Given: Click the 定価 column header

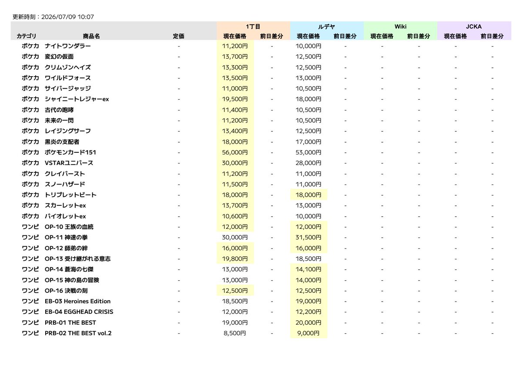Looking at the screenshot, I should (x=178, y=37).
